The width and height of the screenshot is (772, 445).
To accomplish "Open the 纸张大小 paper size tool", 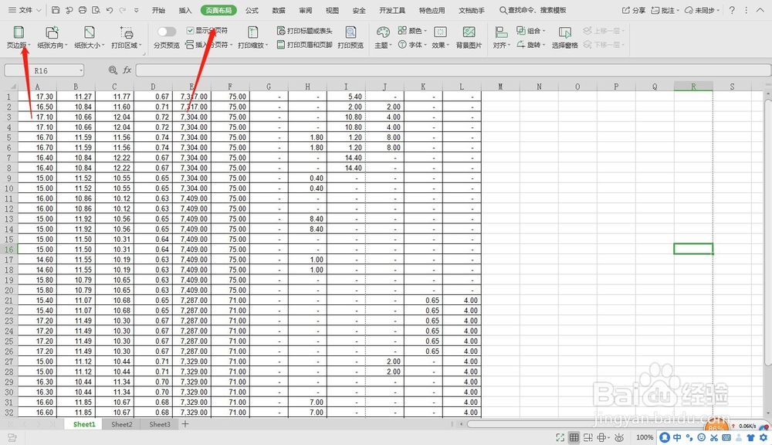I will click(x=89, y=37).
